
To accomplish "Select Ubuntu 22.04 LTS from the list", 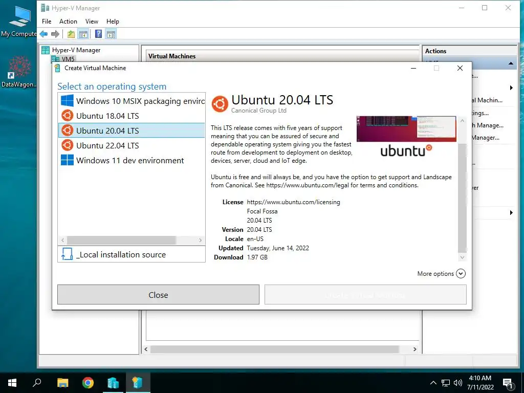I will [x=132, y=145].
